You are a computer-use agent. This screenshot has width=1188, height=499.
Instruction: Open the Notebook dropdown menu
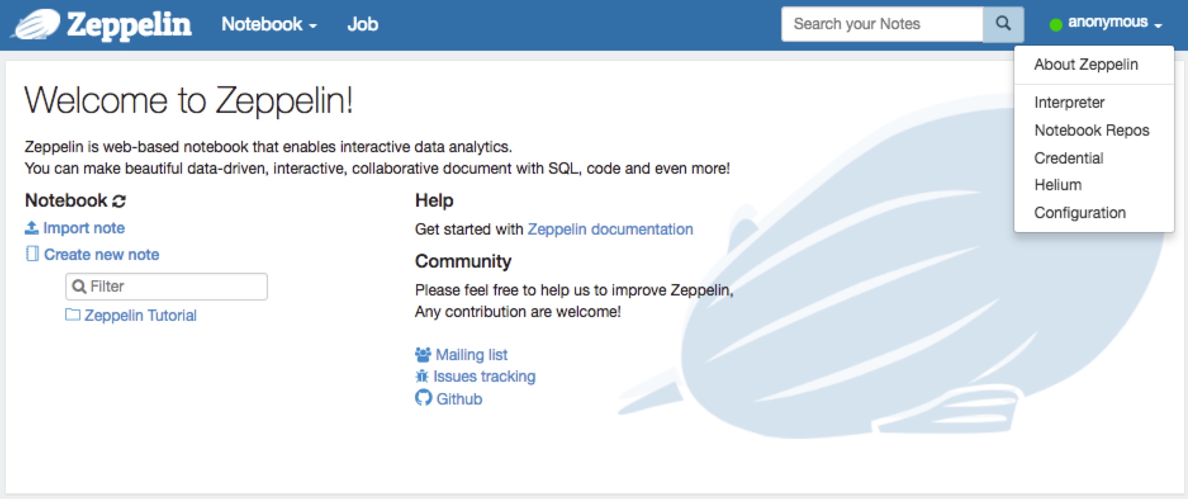click(x=269, y=24)
